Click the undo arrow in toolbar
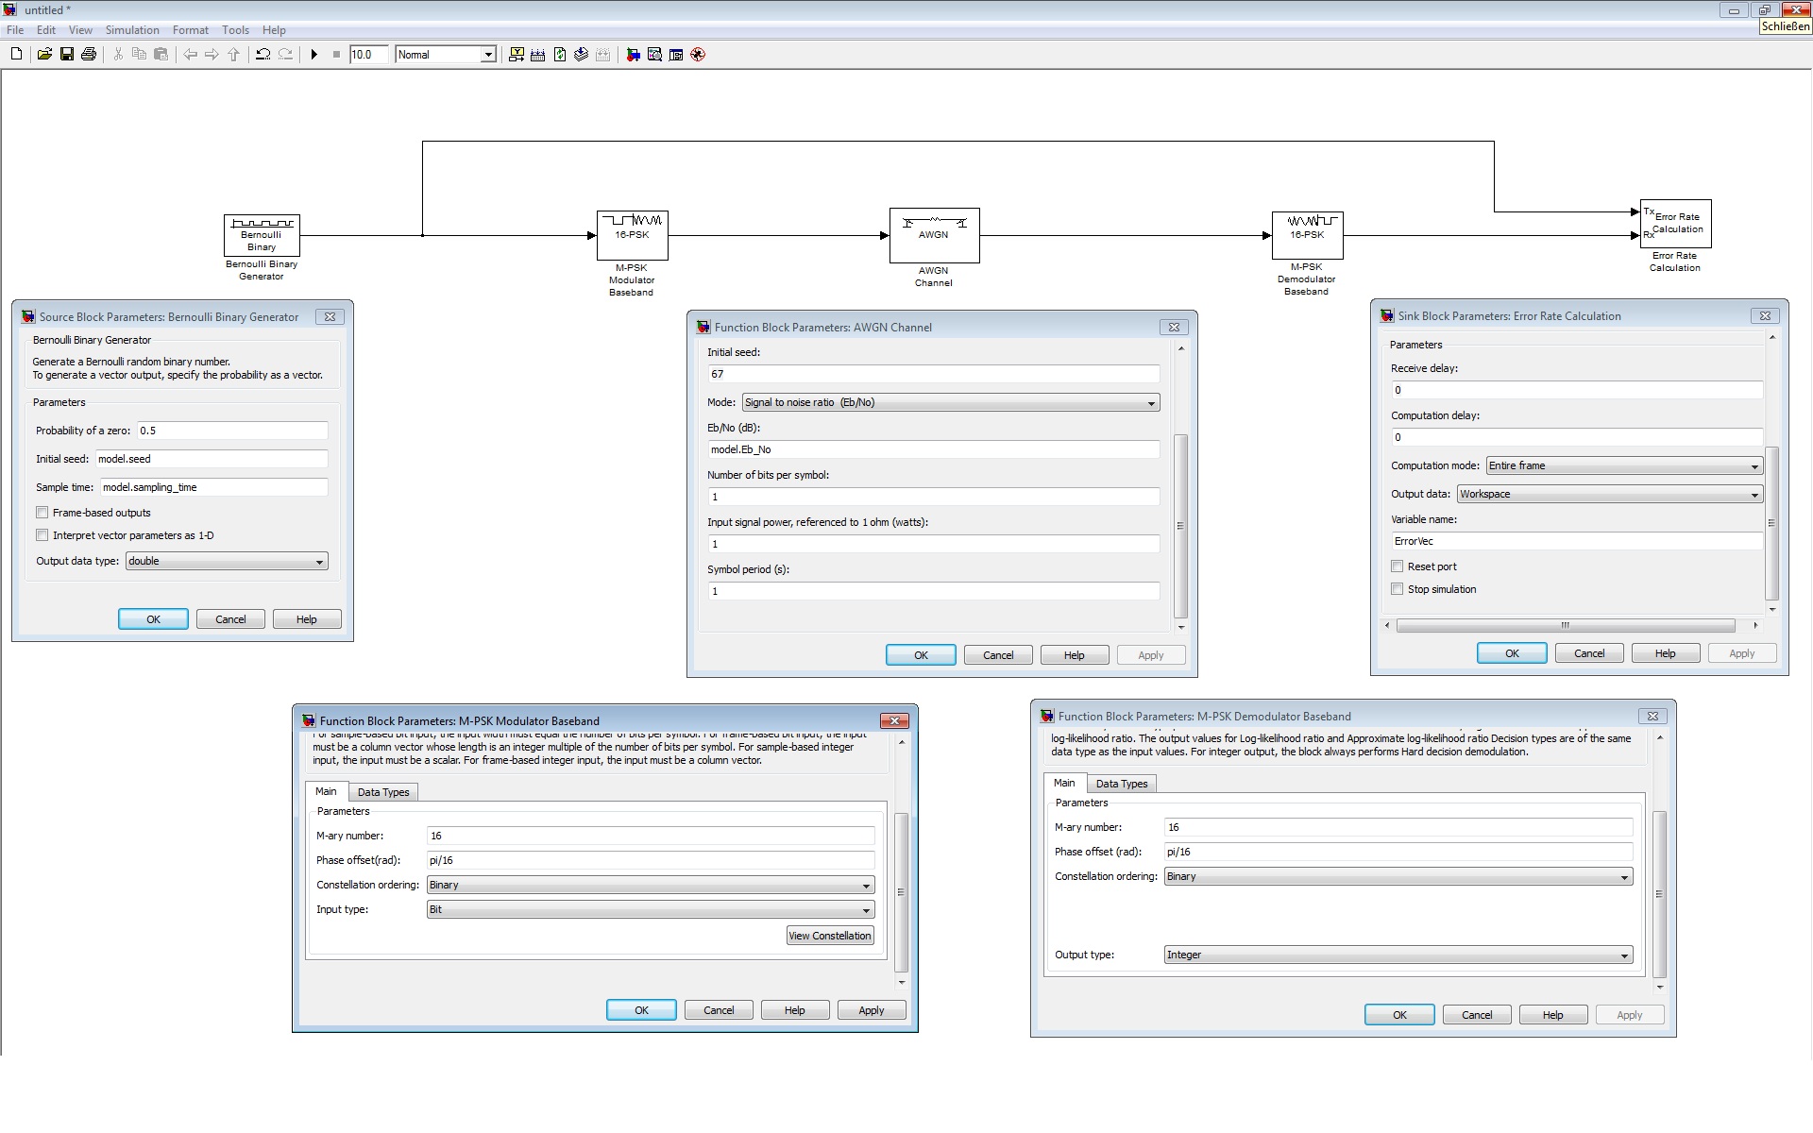 [263, 55]
